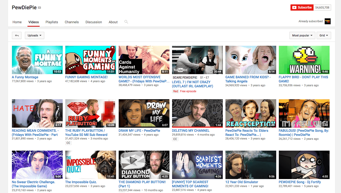Play the Draw My Life thumbnail
Image resolution: width=341 pixels, height=193 pixels.
click(144, 113)
